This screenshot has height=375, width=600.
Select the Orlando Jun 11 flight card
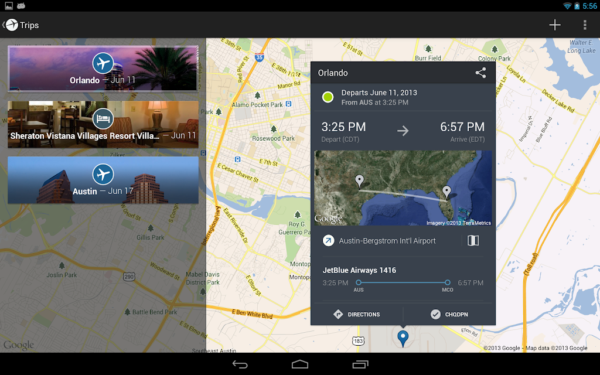tap(103, 69)
